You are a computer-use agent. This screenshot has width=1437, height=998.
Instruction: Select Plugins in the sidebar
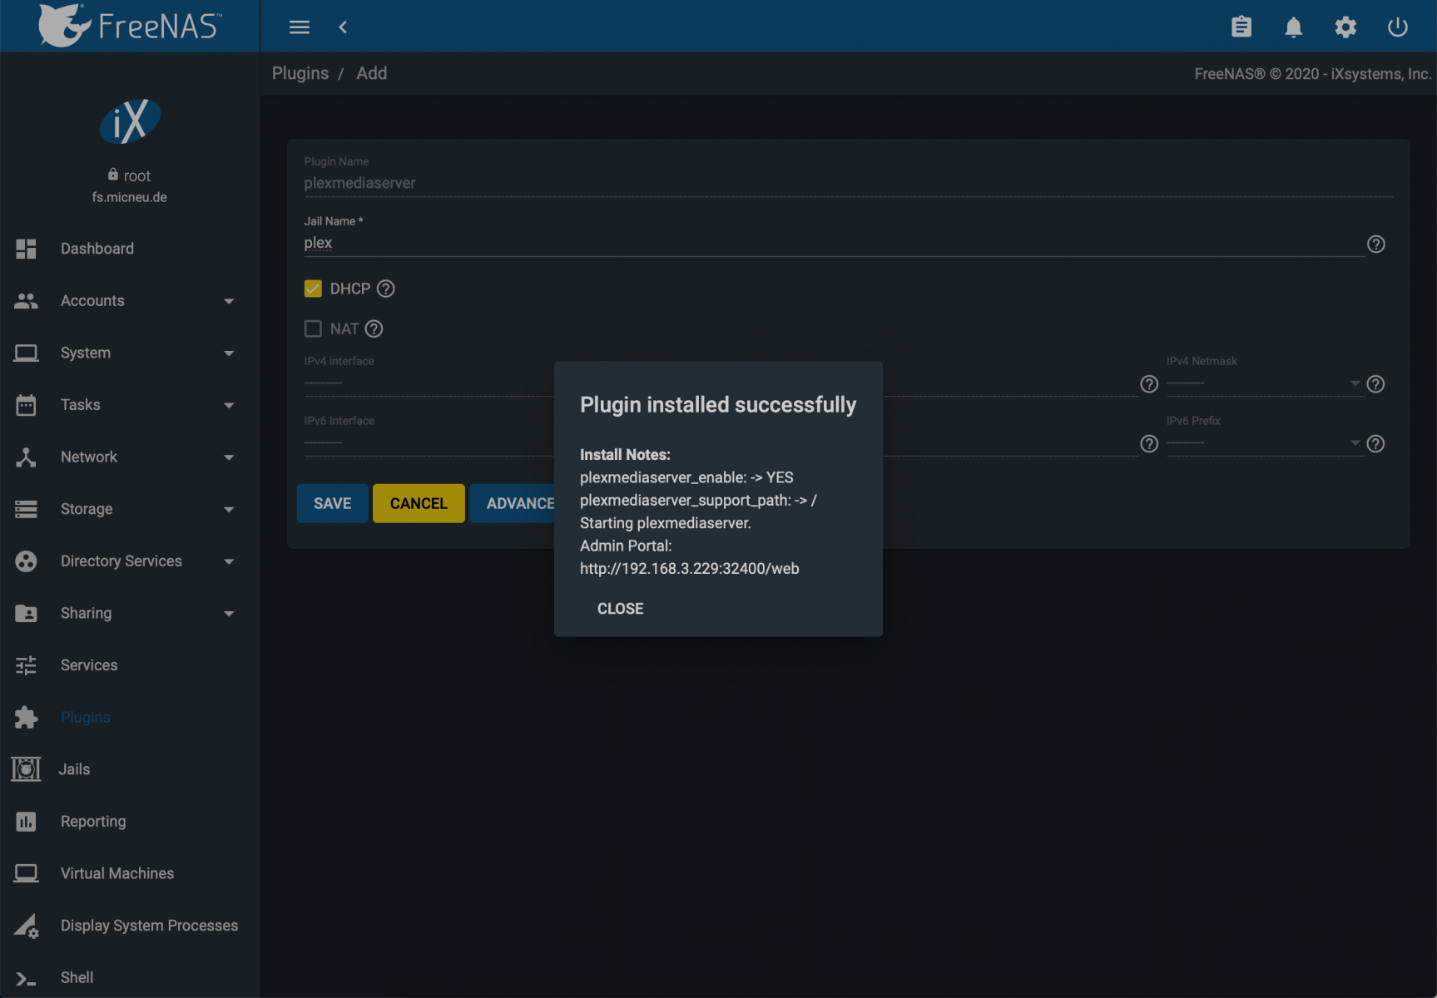pos(86,718)
